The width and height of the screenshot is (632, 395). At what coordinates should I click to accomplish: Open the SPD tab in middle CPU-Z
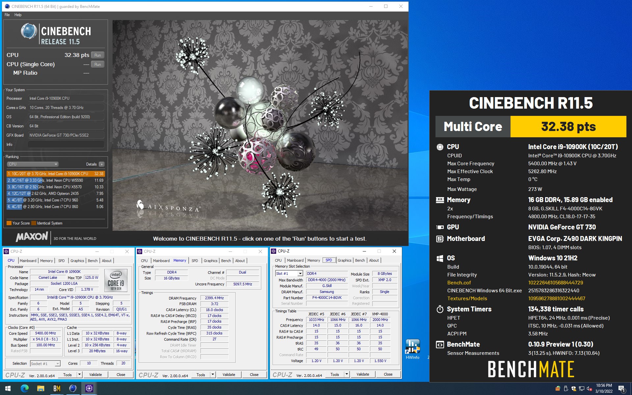(195, 261)
